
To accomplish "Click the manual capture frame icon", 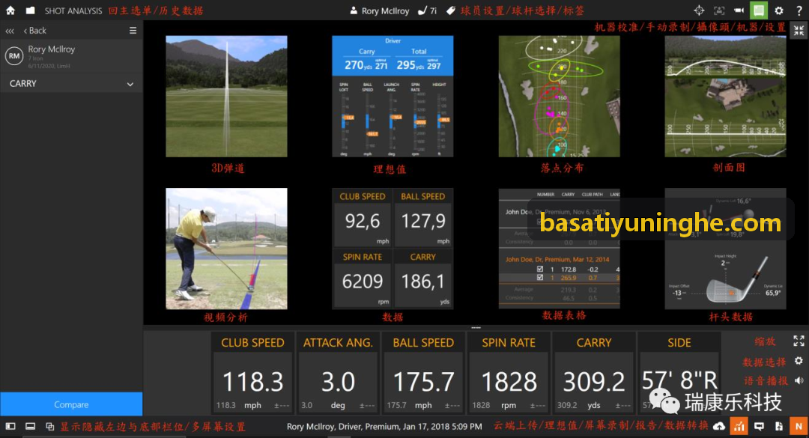I will coord(719,10).
